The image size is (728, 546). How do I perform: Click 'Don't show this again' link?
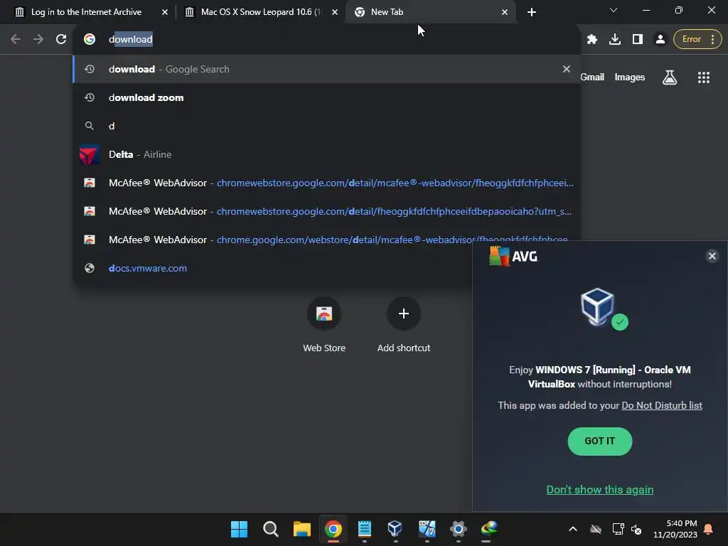[x=599, y=490]
